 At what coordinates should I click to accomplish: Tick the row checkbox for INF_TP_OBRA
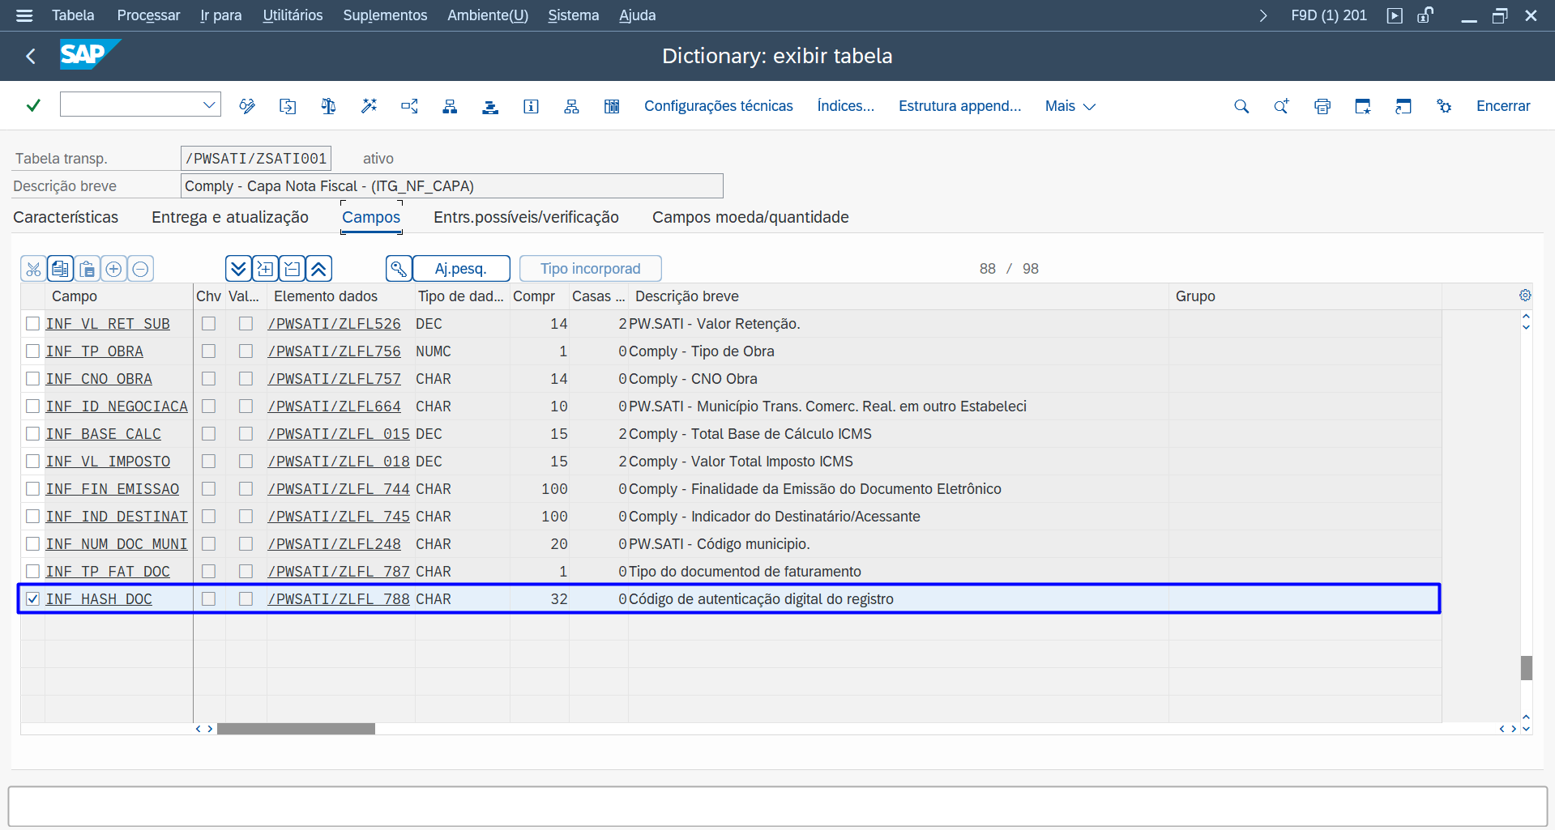pyautogui.click(x=33, y=351)
